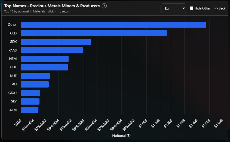Image resolution: width=230 pixels, height=142 pixels.
Task: Select the CDE bar
Action: [x=44, y=67]
